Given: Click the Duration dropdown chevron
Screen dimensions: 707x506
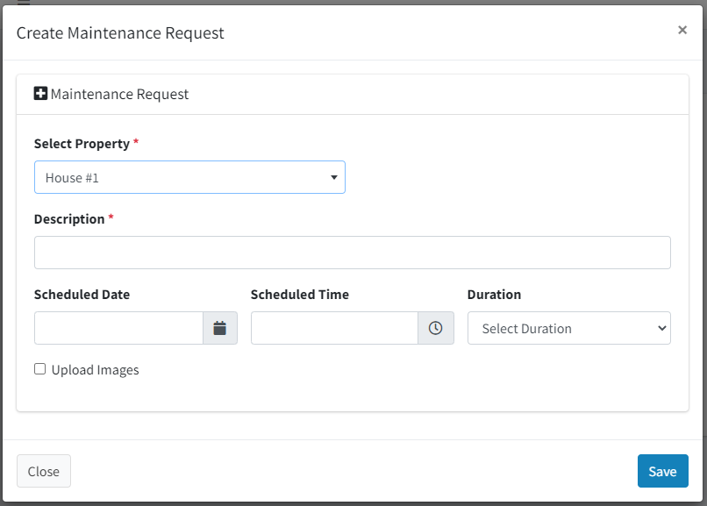Looking at the screenshot, I should [x=661, y=328].
